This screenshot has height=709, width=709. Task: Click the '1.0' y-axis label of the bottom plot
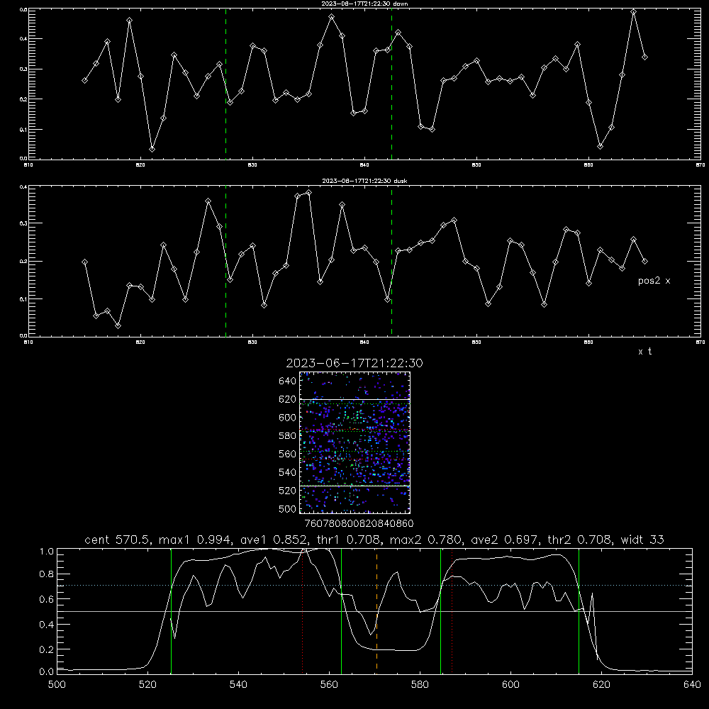(x=47, y=552)
